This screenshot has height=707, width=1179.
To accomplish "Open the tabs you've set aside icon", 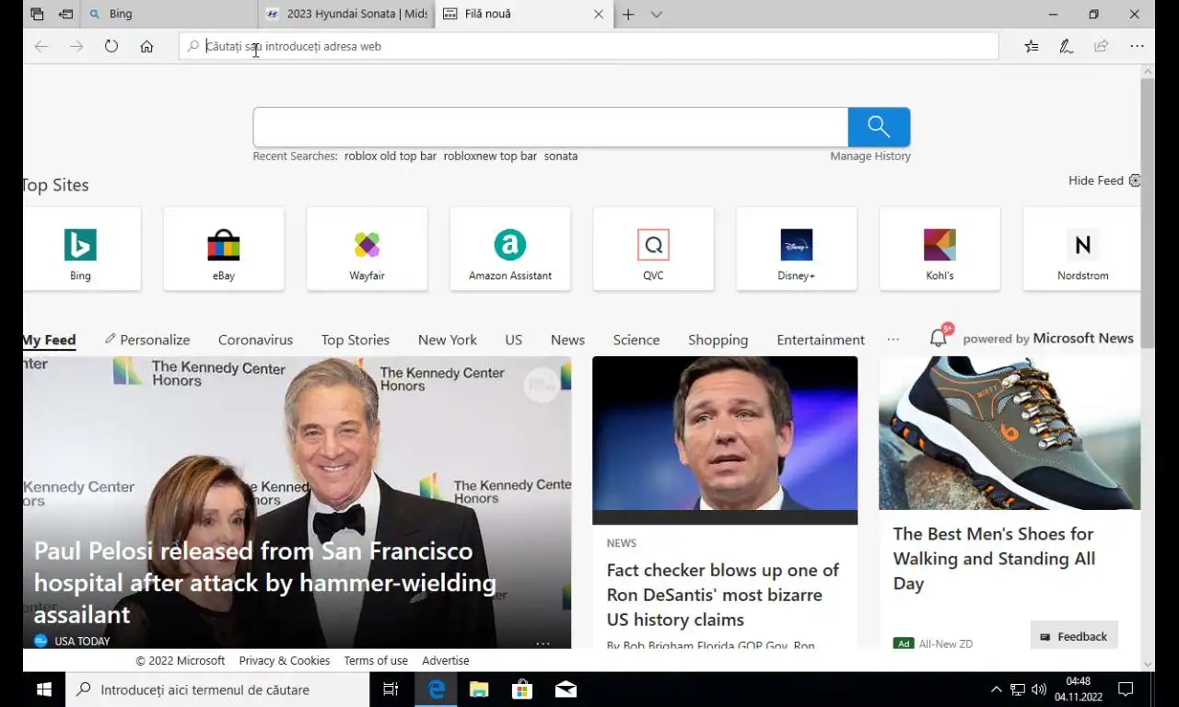I will 37,14.
